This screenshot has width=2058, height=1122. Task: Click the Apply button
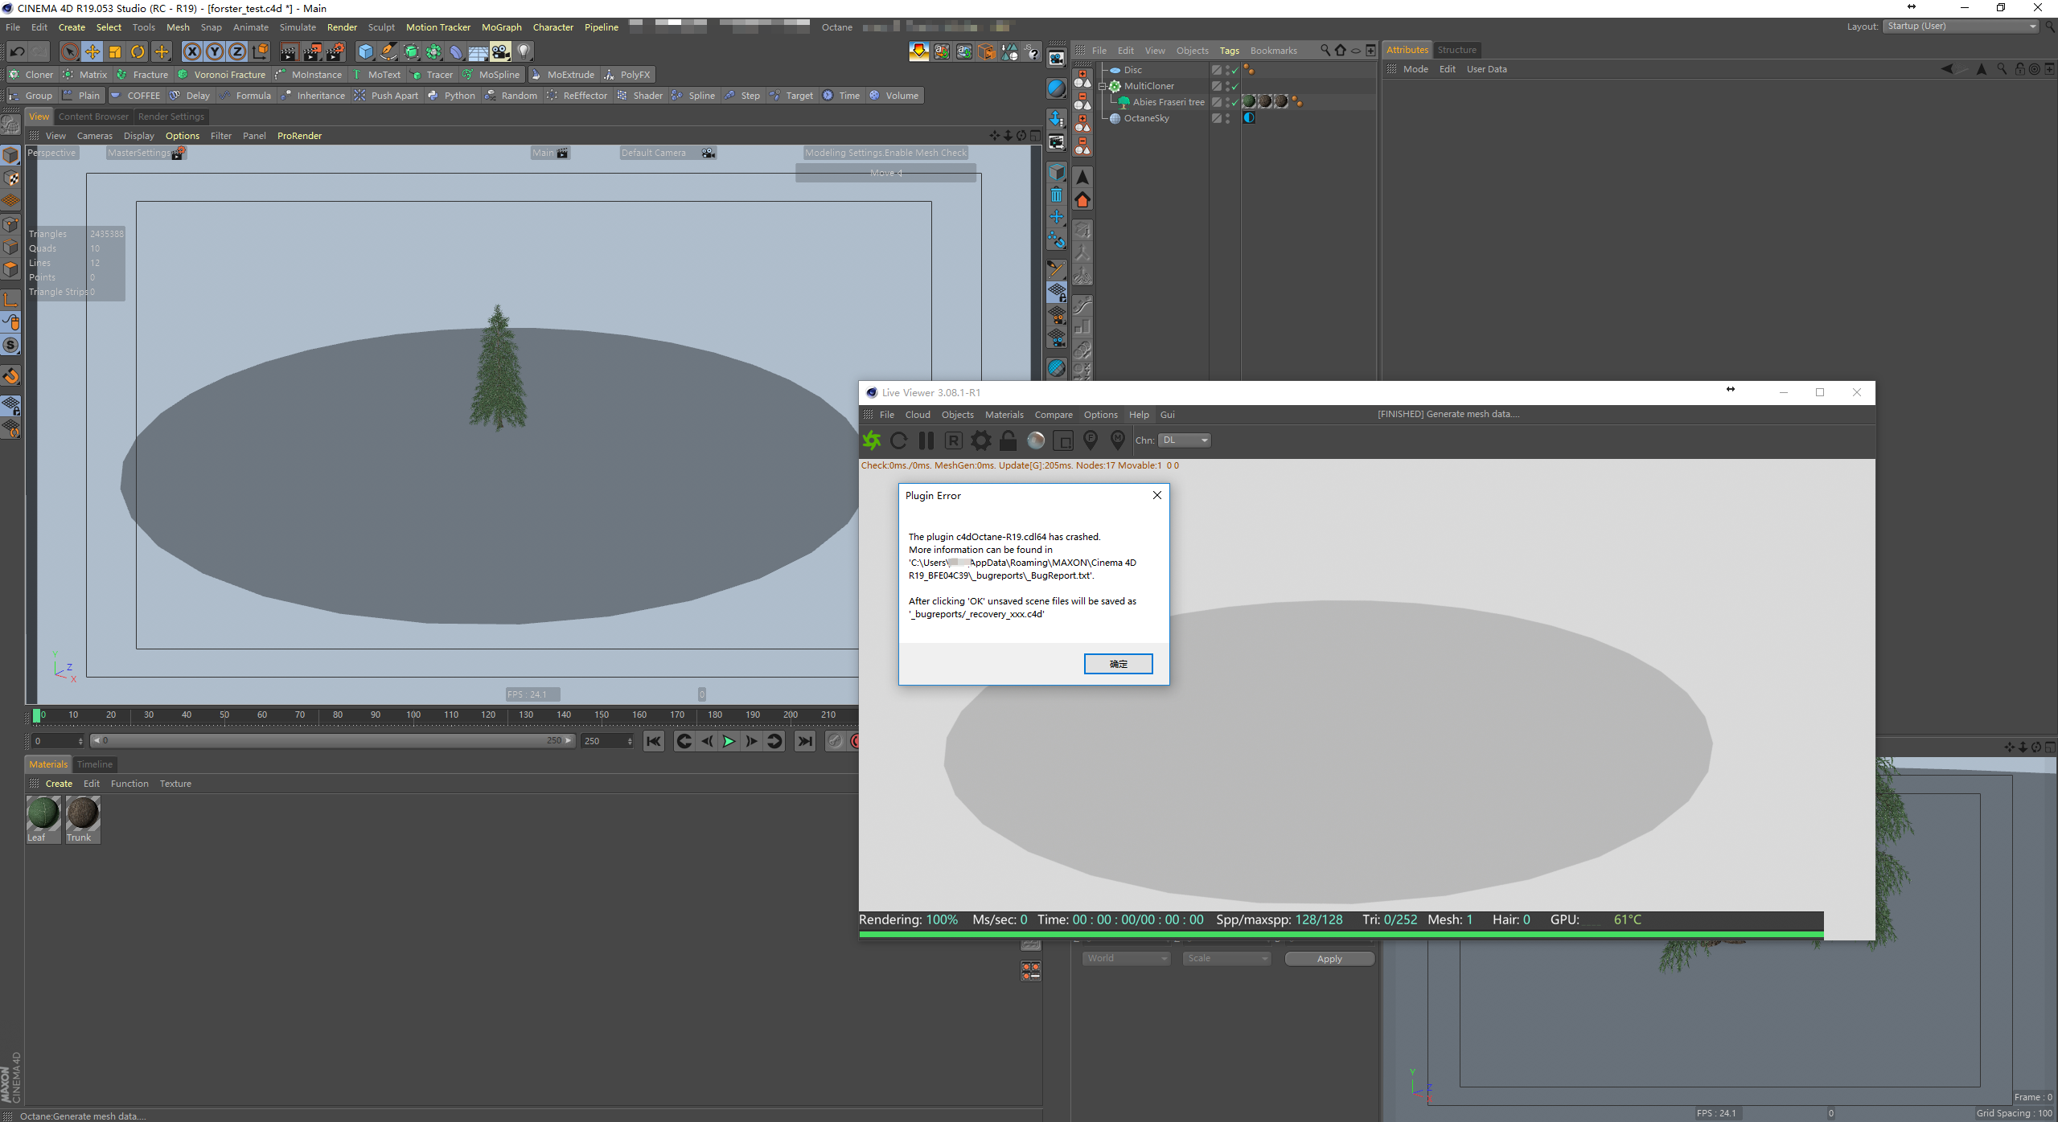coord(1329,959)
